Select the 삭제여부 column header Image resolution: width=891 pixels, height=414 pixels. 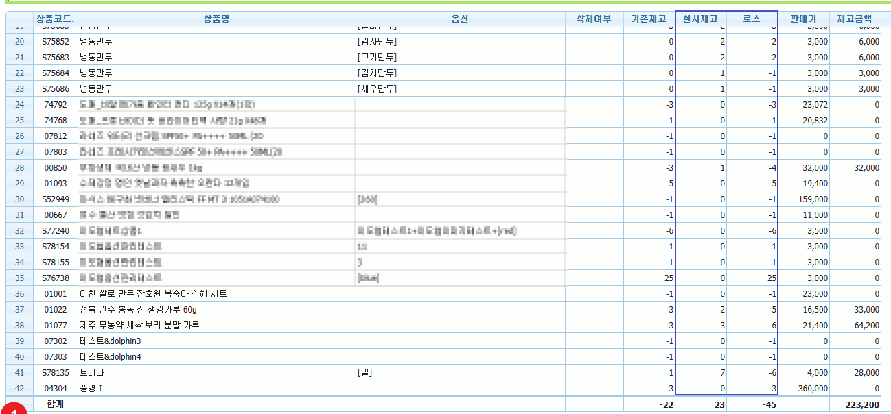pos(594,19)
